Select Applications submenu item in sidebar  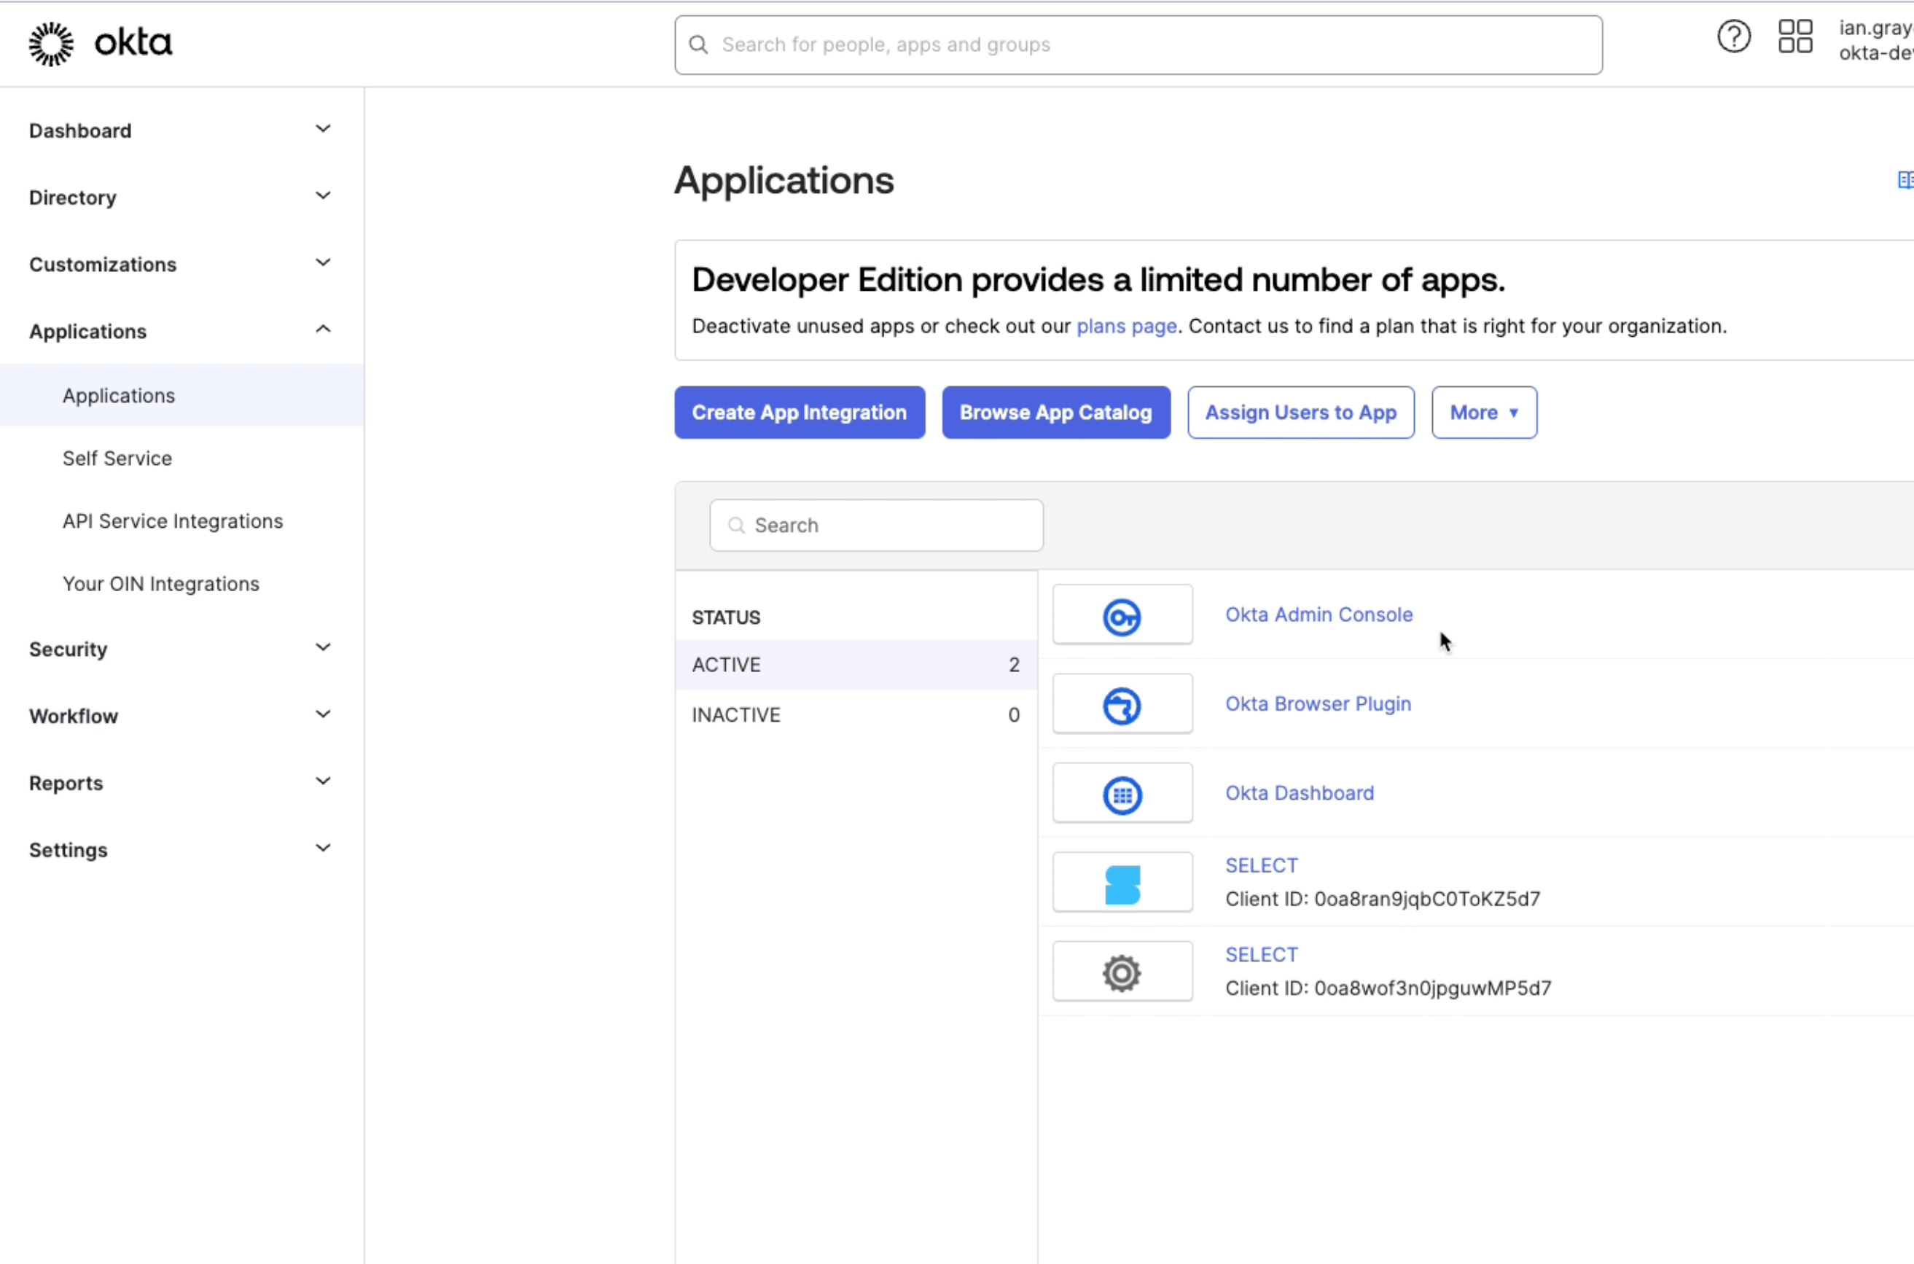point(181,395)
